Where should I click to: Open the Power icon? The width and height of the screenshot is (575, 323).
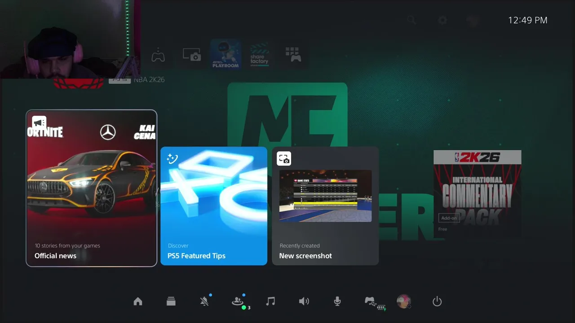[437, 301]
